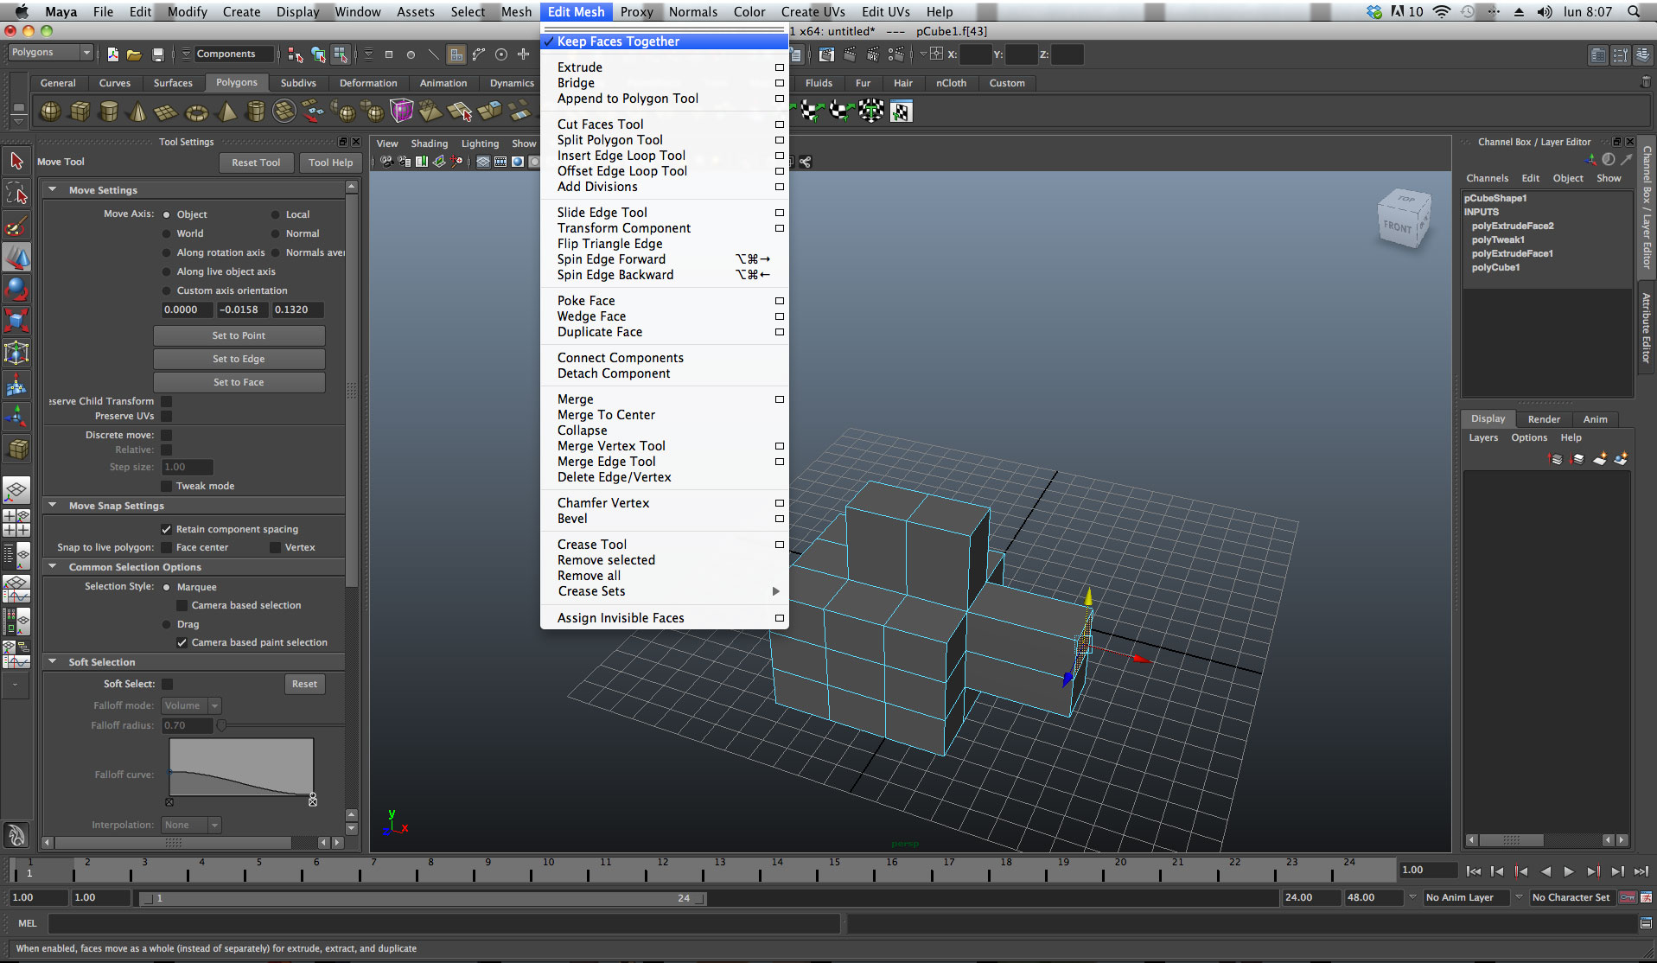Adjust the Falloff radius slider handle
The height and width of the screenshot is (963, 1657).
[221, 725]
